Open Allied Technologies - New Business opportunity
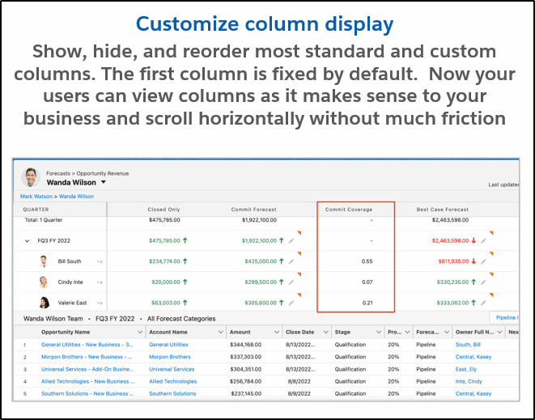Image resolution: width=535 pixels, height=420 pixels. 88,381
